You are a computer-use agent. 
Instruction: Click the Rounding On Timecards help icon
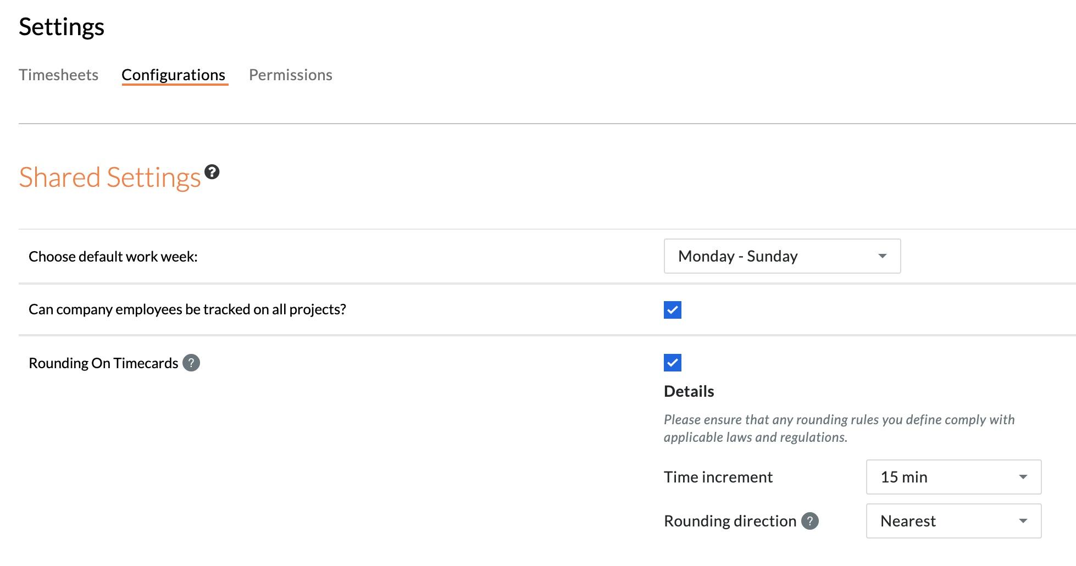(x=191, y=363)
